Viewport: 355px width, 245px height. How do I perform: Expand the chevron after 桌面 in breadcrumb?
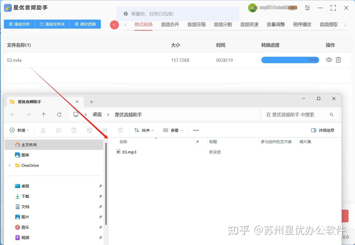108,115
